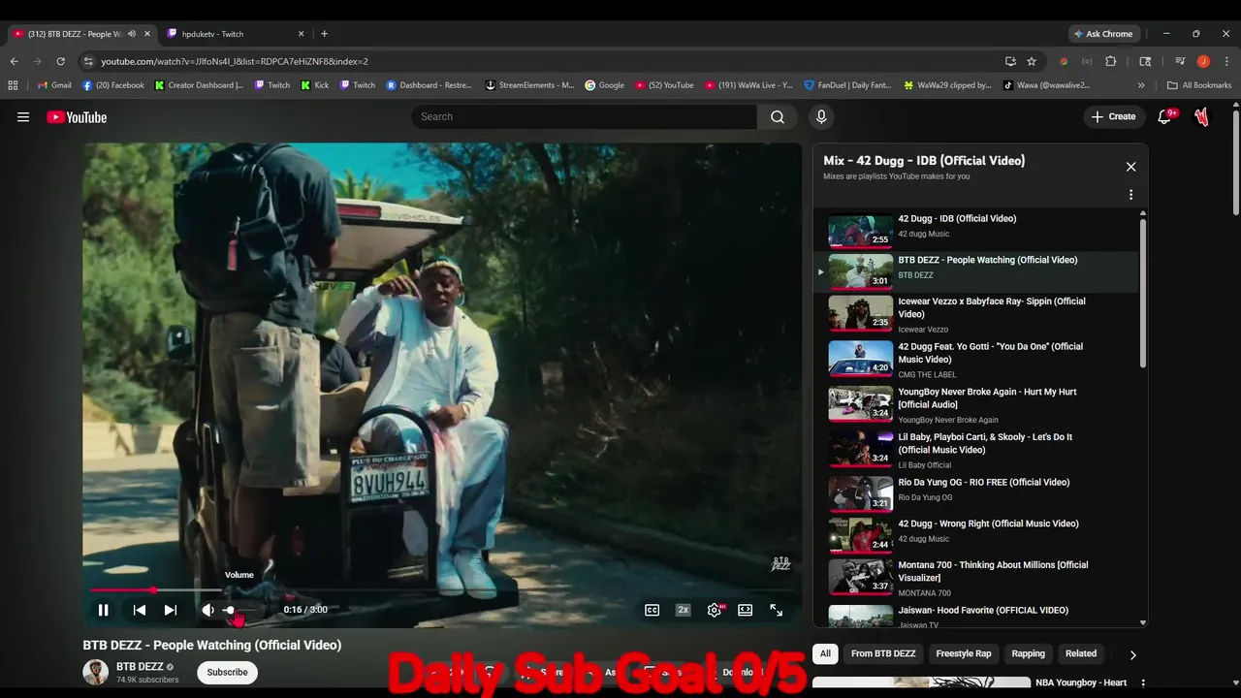Open the (20) Facebook bookmark

pos(113,85)
